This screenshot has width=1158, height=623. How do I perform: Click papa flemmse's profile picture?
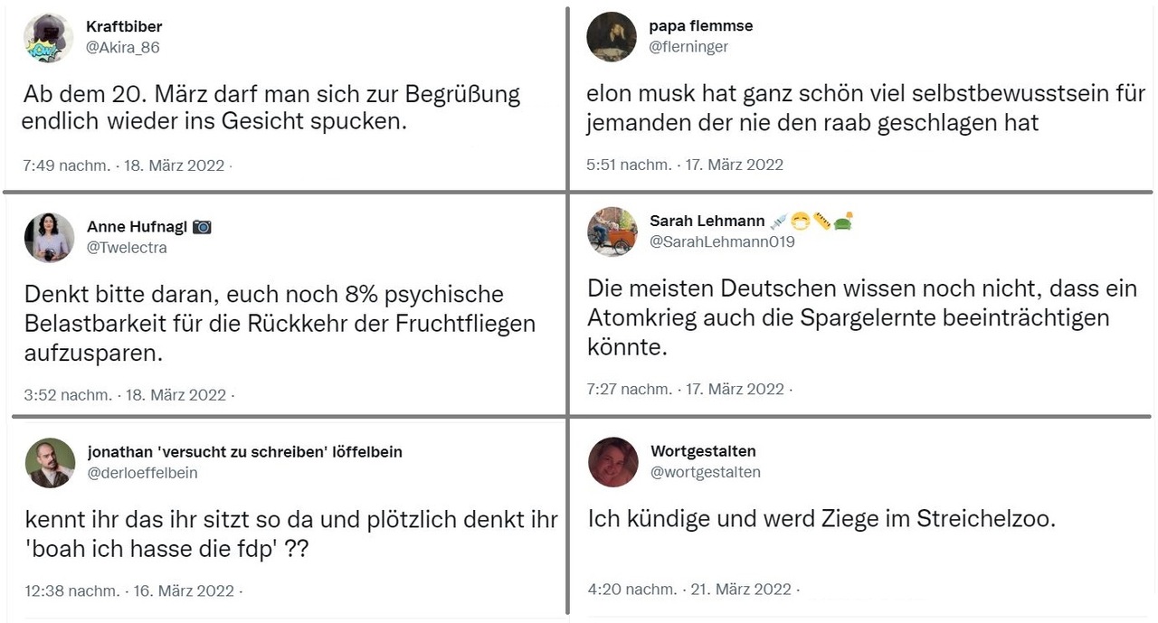[612, 36]
